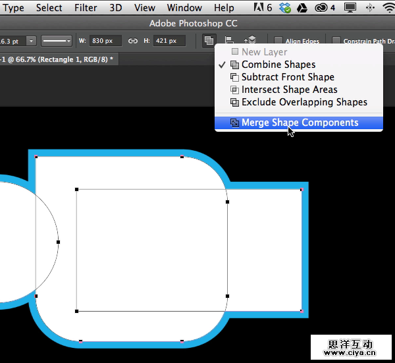Screen dimensions: 395x363
Task: Click the Path operations button
Action: (x=209, y=40)
